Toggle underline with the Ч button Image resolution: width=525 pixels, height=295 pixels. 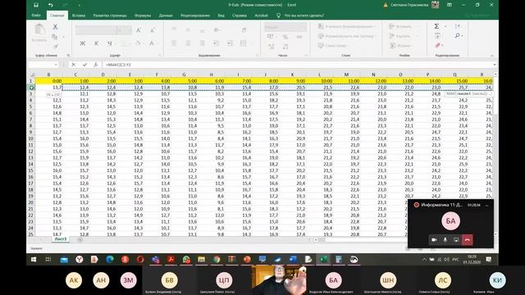coord(109,43)
